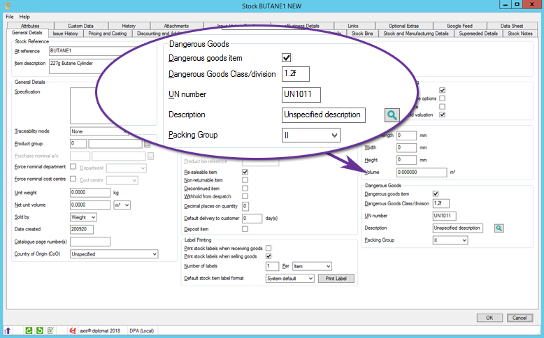Open the File menu
The width and height of the screenshot is (544, 338).
coord(10,17)
